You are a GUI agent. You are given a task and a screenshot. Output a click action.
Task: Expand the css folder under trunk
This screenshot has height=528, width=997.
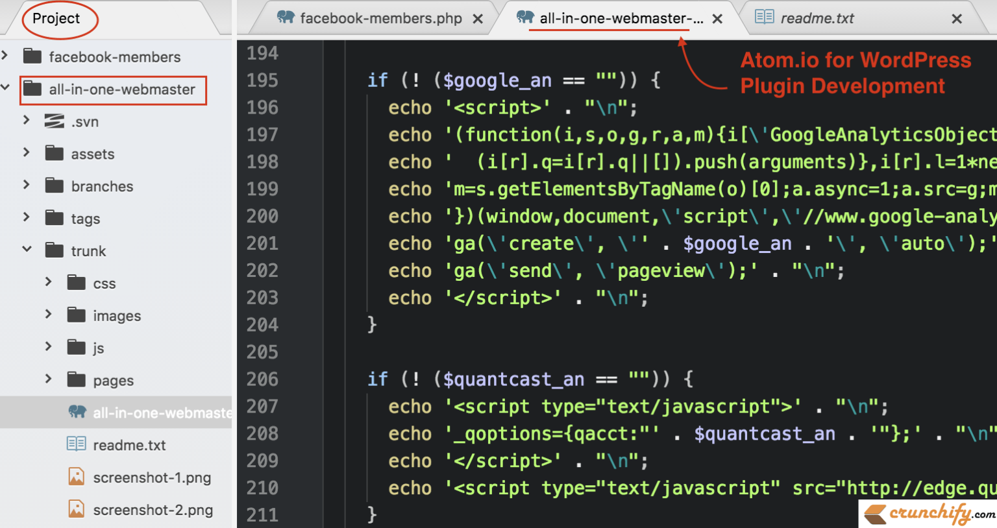pyautogui.click(x=47, y=283)
